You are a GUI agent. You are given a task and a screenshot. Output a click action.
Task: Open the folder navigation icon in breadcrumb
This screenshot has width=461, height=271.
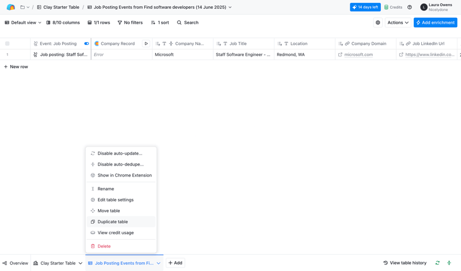22,7
